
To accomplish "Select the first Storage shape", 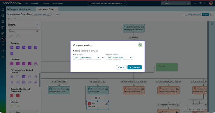I will (12, 106).
